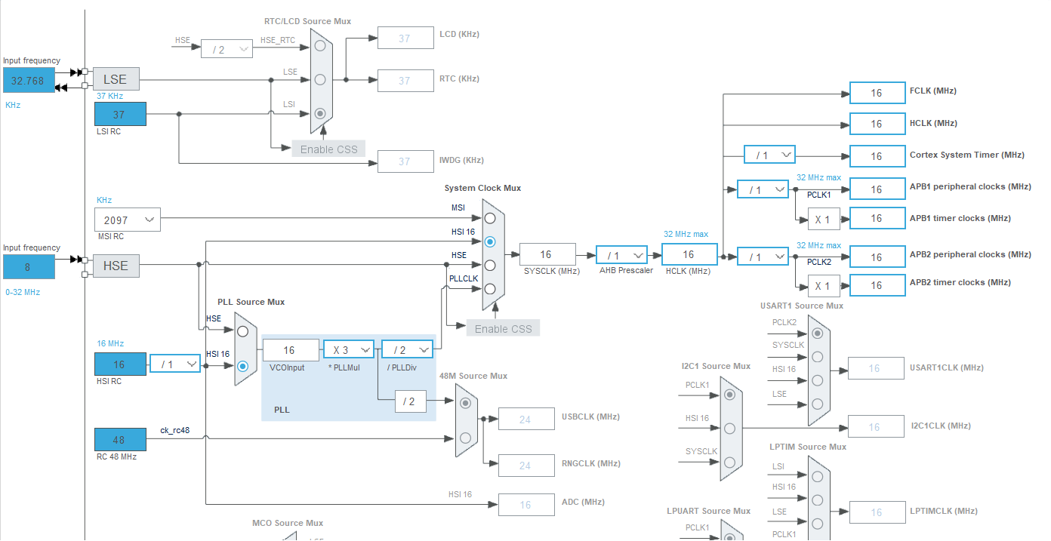1051x541 pixels.
Task: Select HSE input in System Clock Mux
Action: (x=490, y=266)
